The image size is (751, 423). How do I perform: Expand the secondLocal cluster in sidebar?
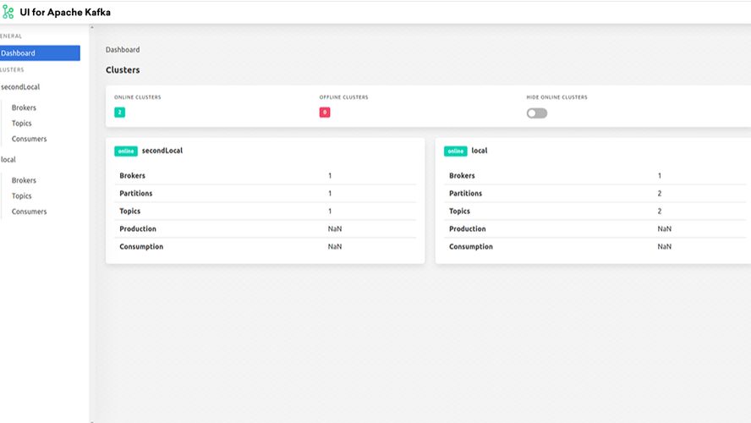(20, 87)
